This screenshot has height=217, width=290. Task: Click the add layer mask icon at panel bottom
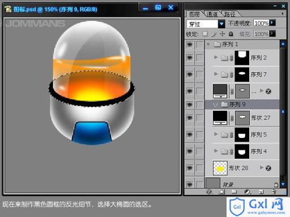(x=221, y=192)
